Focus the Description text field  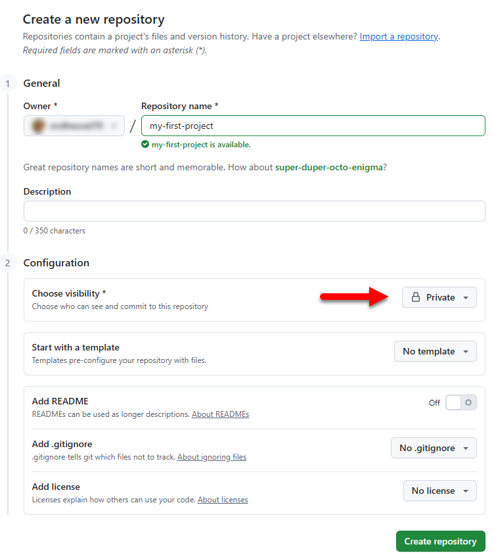(254, 211)
